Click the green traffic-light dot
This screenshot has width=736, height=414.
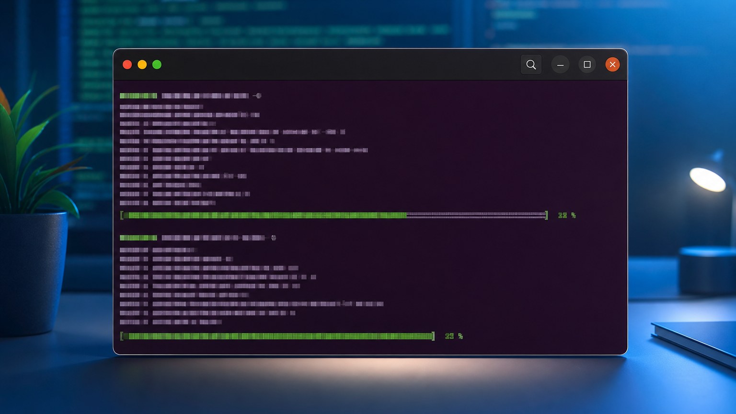pos(157,65)
